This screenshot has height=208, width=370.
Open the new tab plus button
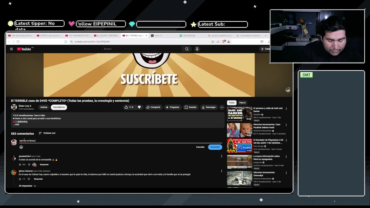[266, 36]
